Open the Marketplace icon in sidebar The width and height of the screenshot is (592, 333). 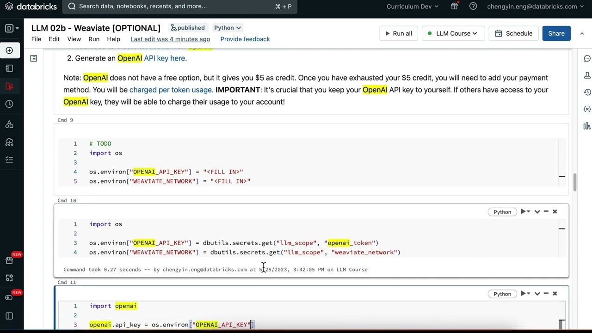9,260
